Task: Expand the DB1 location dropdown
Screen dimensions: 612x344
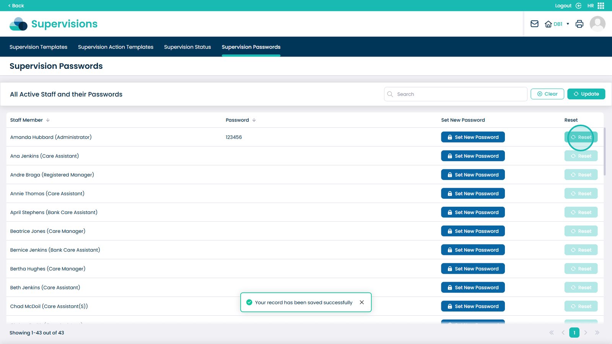Action: click(x=568, y=24)
